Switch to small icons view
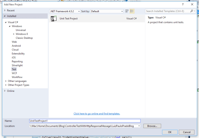 pos(127,11)
